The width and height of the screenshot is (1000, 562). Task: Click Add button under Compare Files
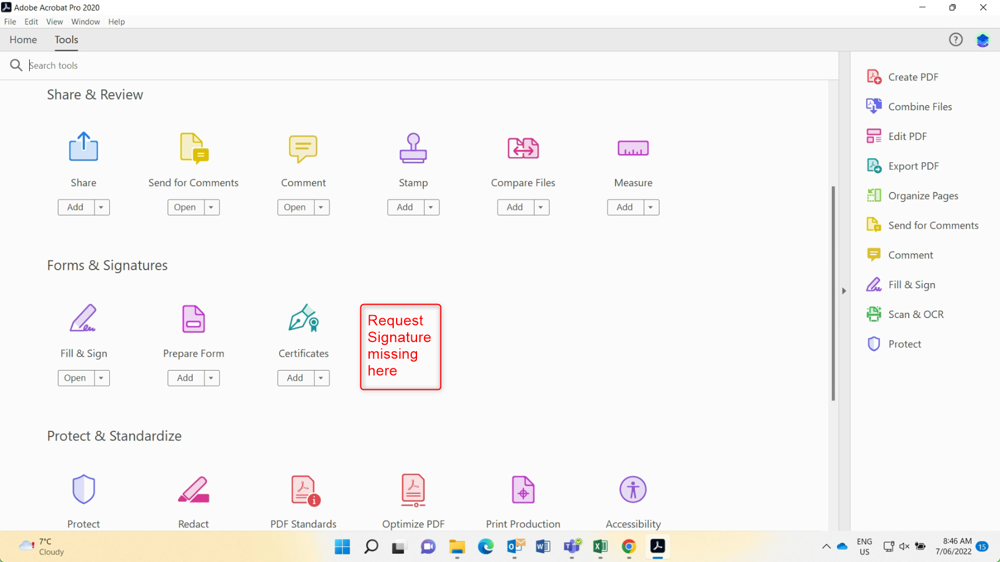click(515, 207)
